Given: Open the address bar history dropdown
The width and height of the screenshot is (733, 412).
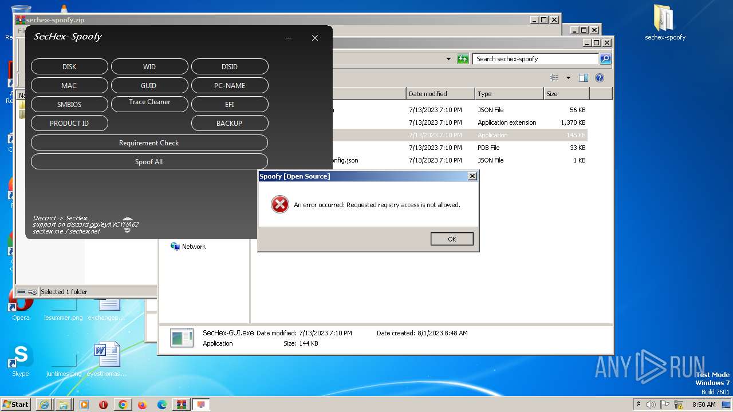Looking at the screenshot, I should (x=448, y=59).
